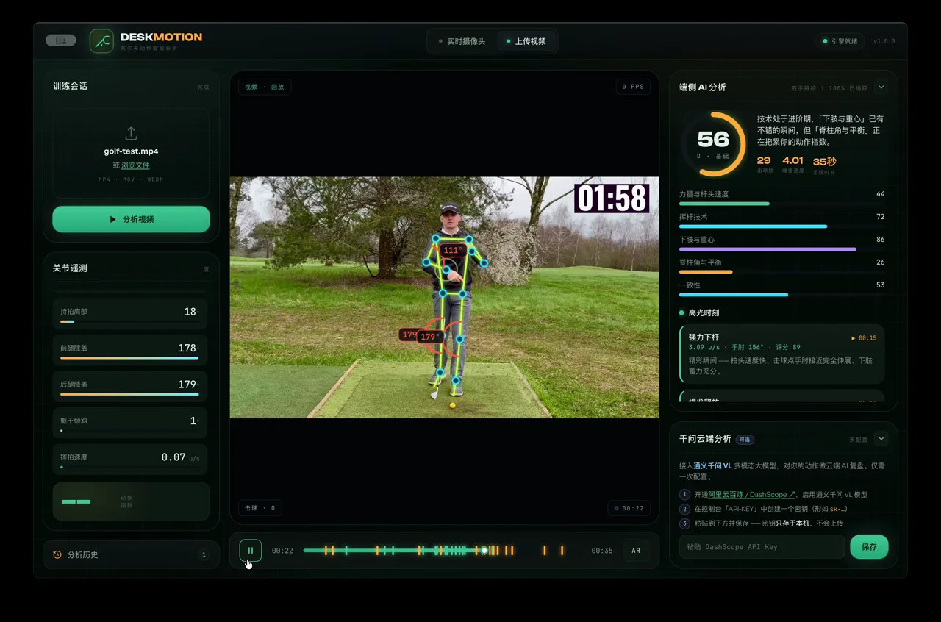Screen dimensions: 941x622
Task: Pause the video with the pause button
Action: [250, 550]
